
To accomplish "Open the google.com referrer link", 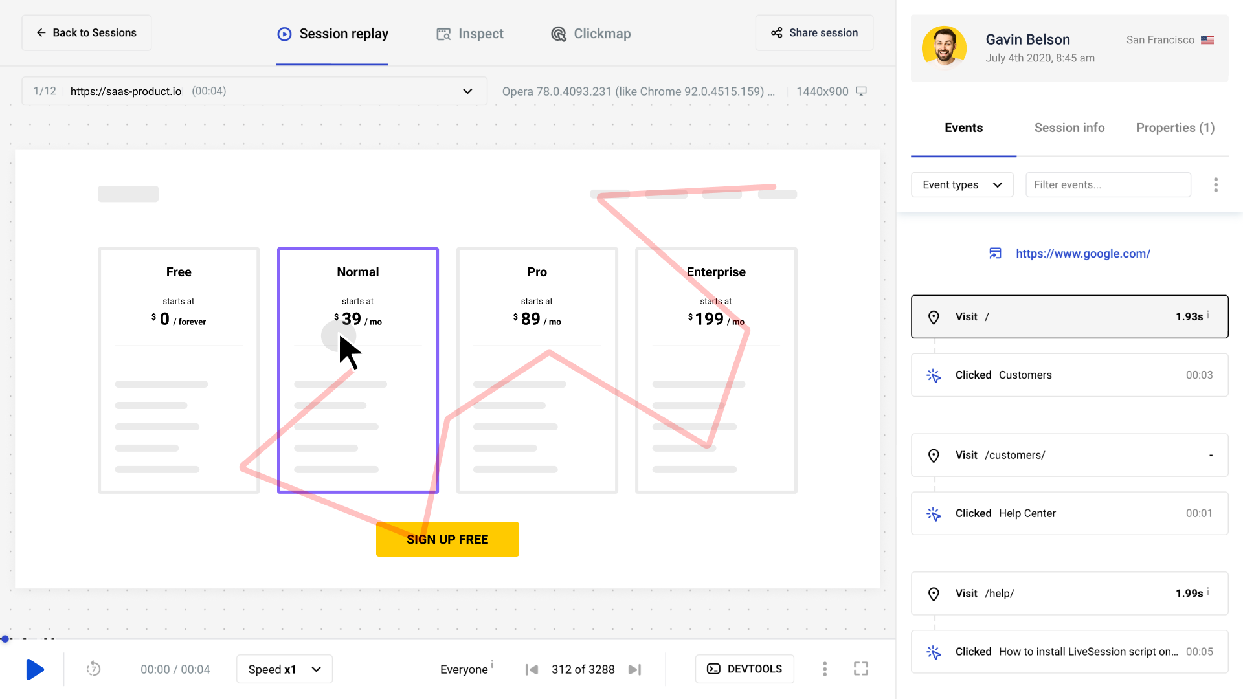I will tap(1082, 254).
